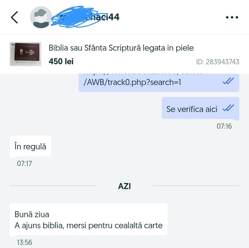Tap the cross emblem on the Bible photo

30,52
